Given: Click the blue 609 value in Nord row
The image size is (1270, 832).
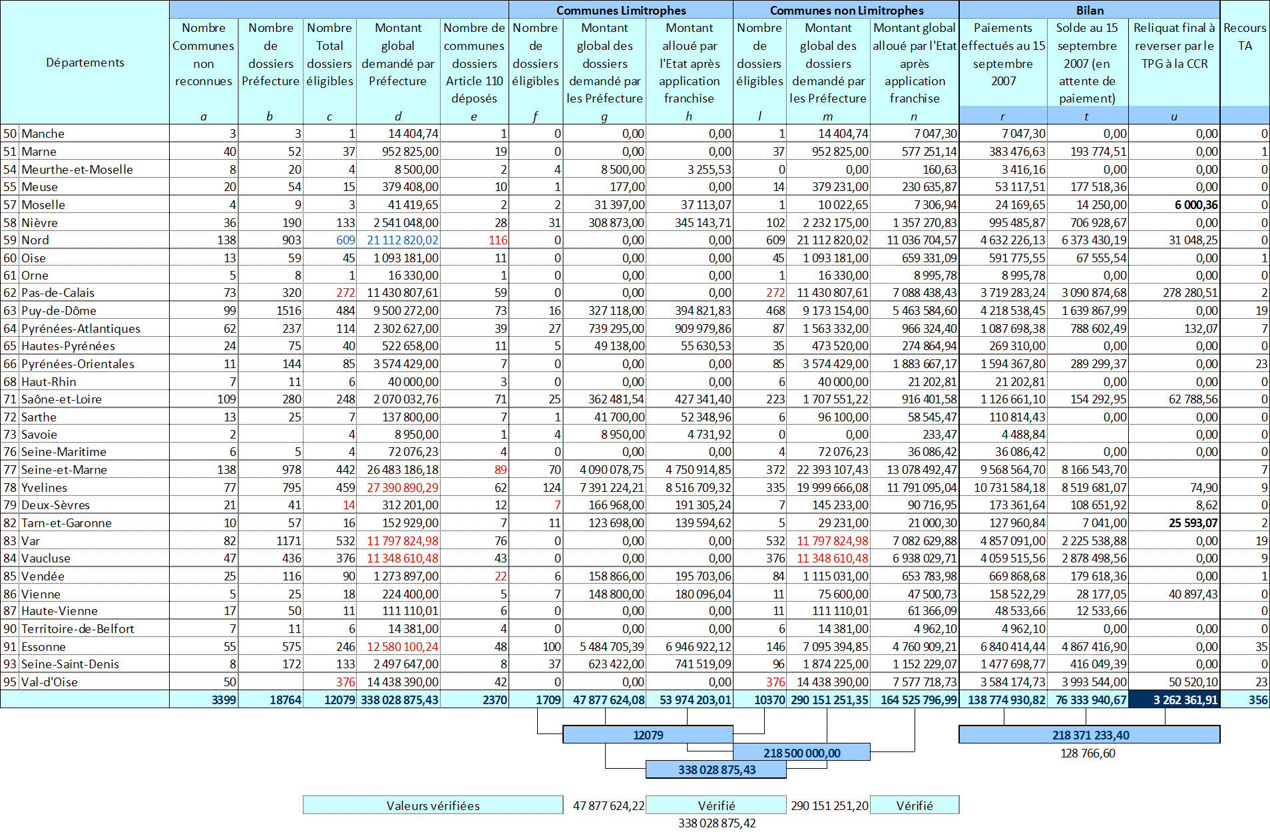Looking at the screenshot, I should click(345, 240).
